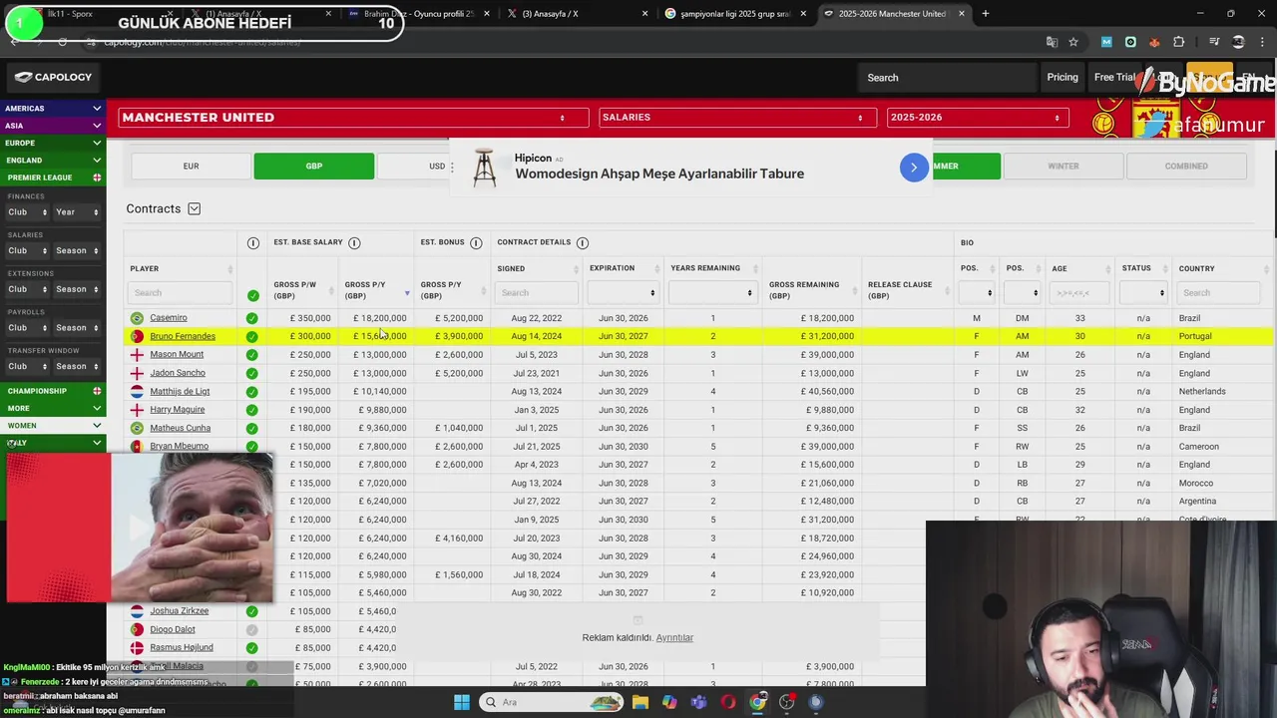1277x718 pixels.
Task: Open browser extensions puzzle icon
Action: [x=1179, y=42]
